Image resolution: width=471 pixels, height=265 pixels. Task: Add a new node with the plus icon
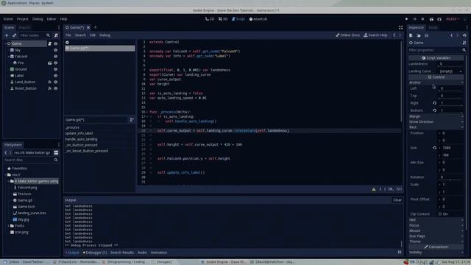coord(7,35)
